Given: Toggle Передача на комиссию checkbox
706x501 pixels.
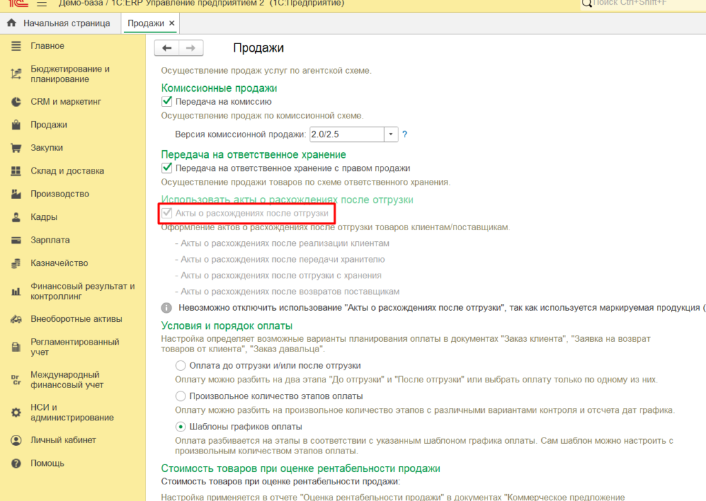Looking at the screenshot, I should click(167, 101).
